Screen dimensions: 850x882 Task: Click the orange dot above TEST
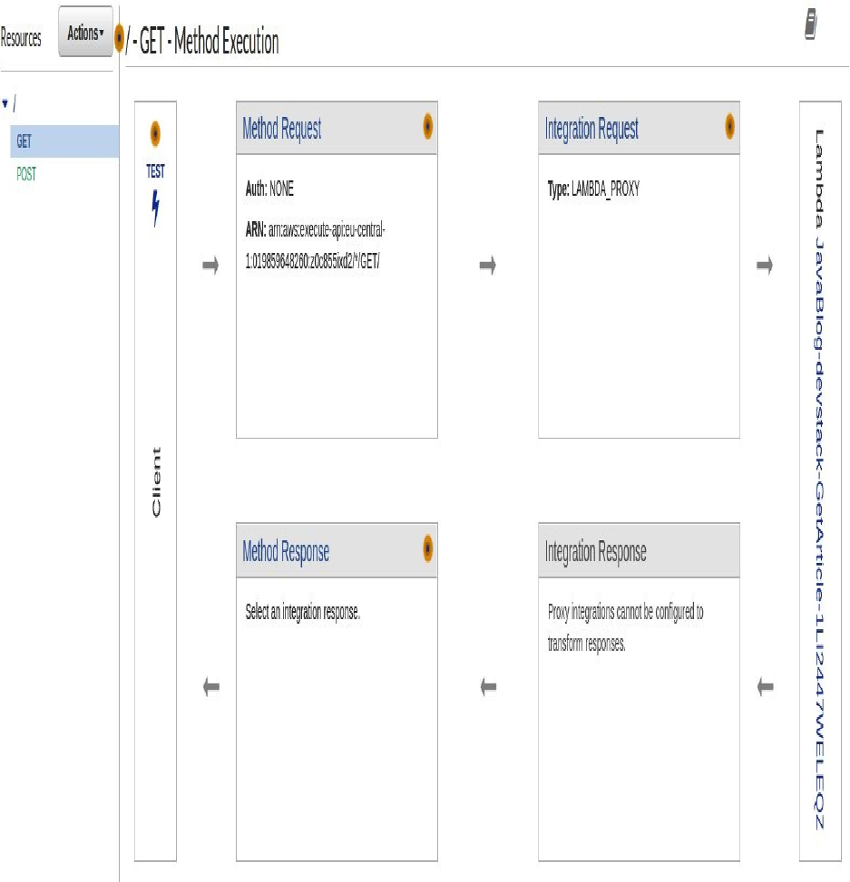pyautogui.click(x=155, y=133)
